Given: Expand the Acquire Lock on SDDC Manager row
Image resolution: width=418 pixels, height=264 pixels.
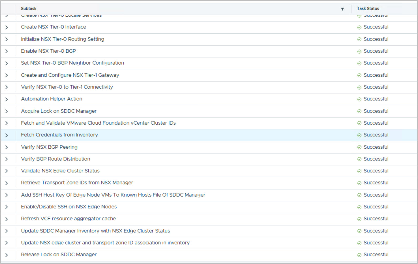Looking at the screenshot, I should [7, 111].
